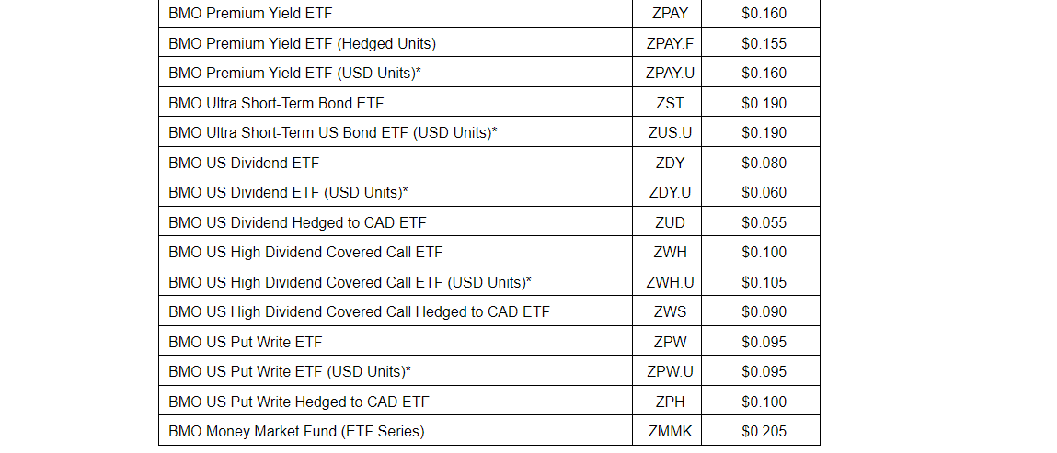Click the $0.080 distribution amount for ZDY
This screenshot has width=1057, height=453.
764,163
